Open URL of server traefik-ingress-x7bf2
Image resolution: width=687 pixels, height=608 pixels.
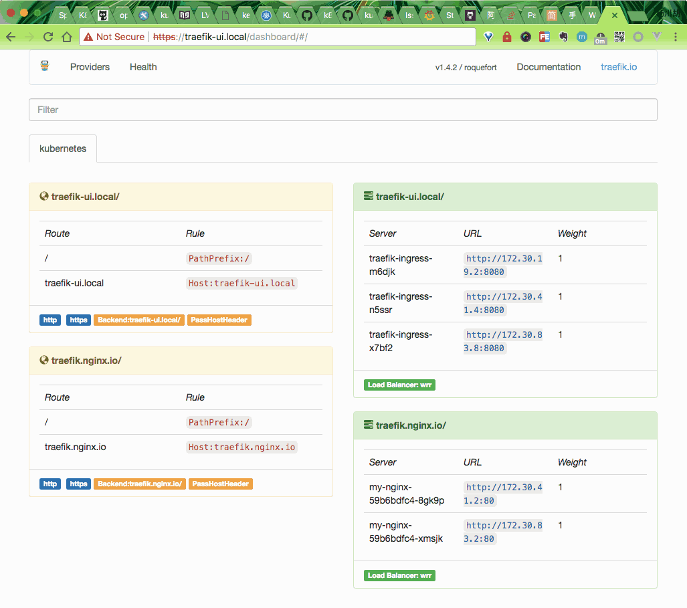coord(503,341)
